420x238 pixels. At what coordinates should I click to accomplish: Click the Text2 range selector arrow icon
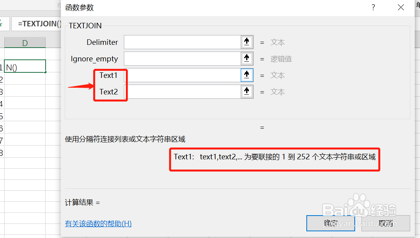click(x=247, y=92)
